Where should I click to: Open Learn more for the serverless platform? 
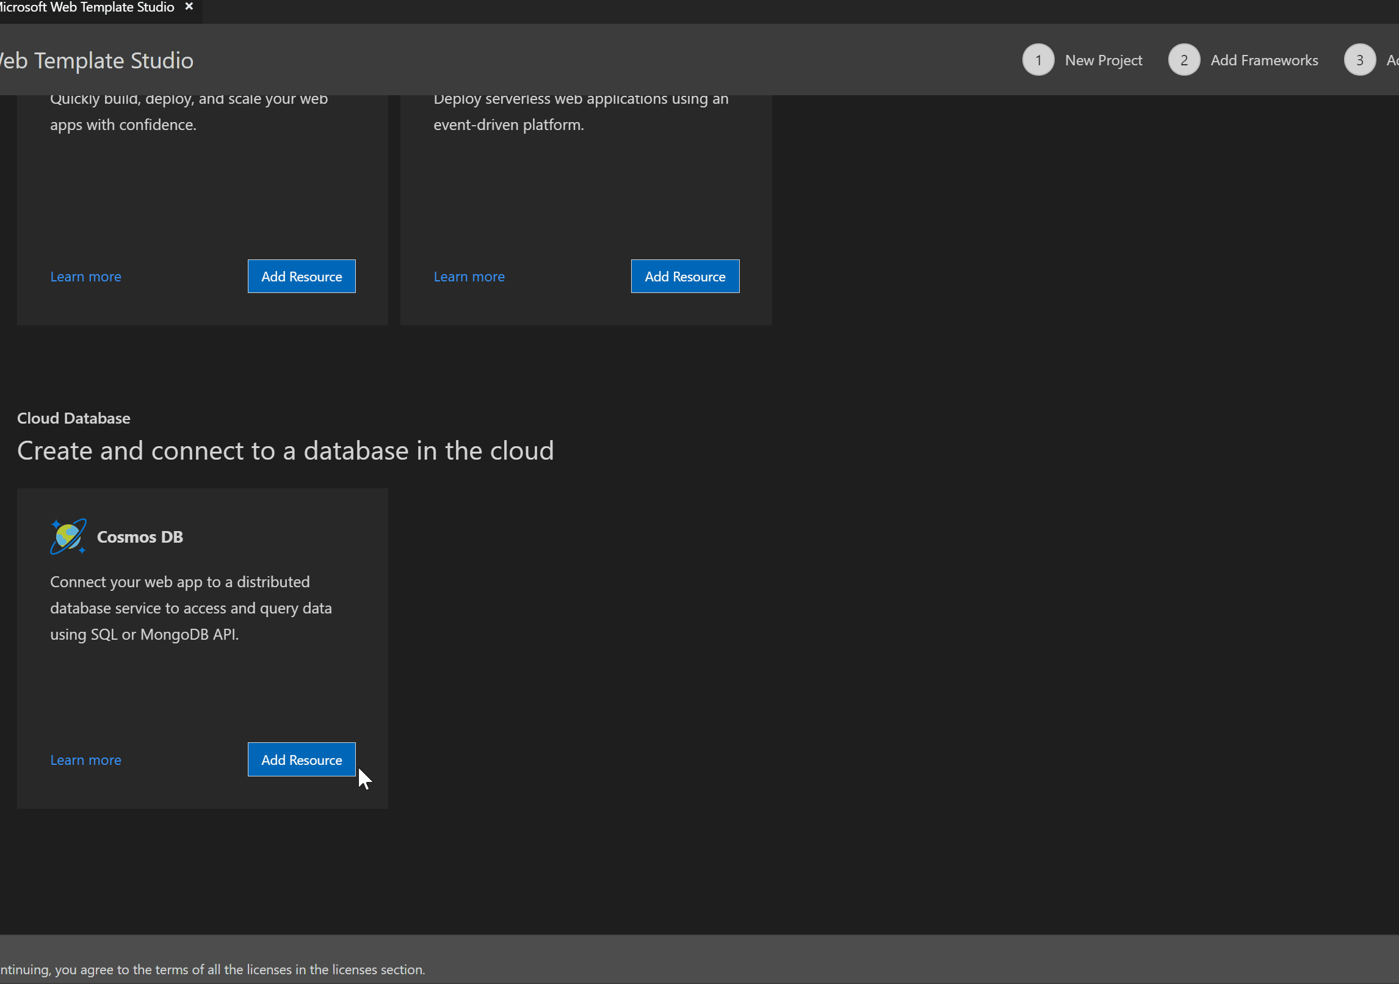[468, 276]
